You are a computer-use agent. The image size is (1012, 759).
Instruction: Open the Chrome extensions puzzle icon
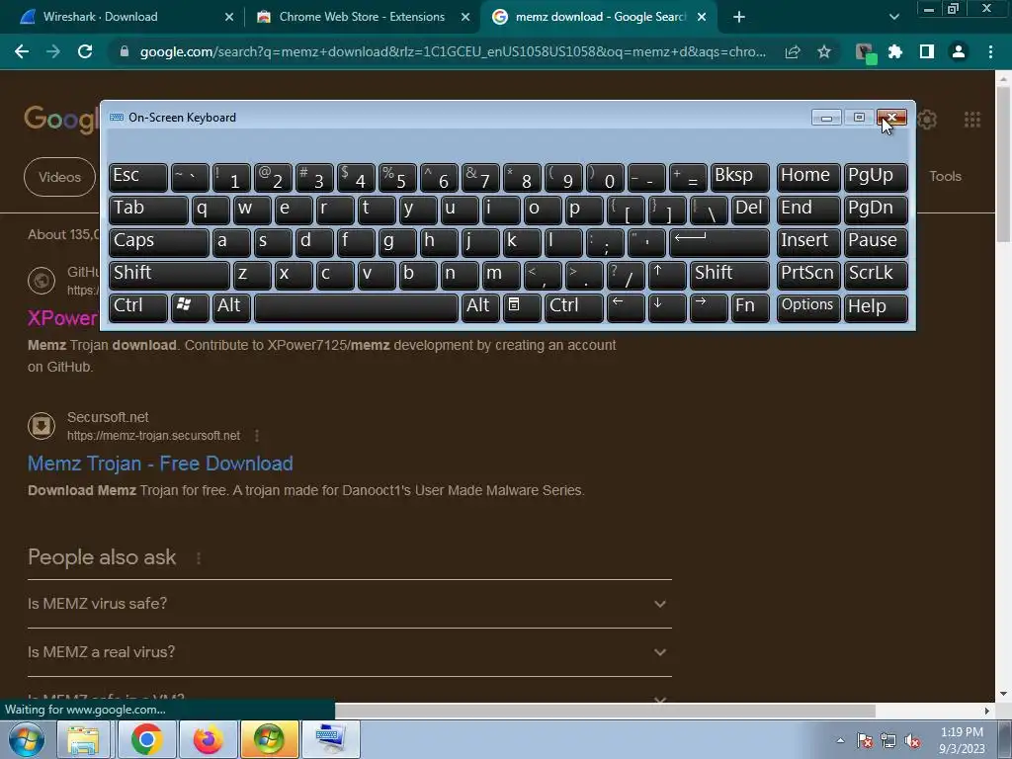[x=895, y=51]
